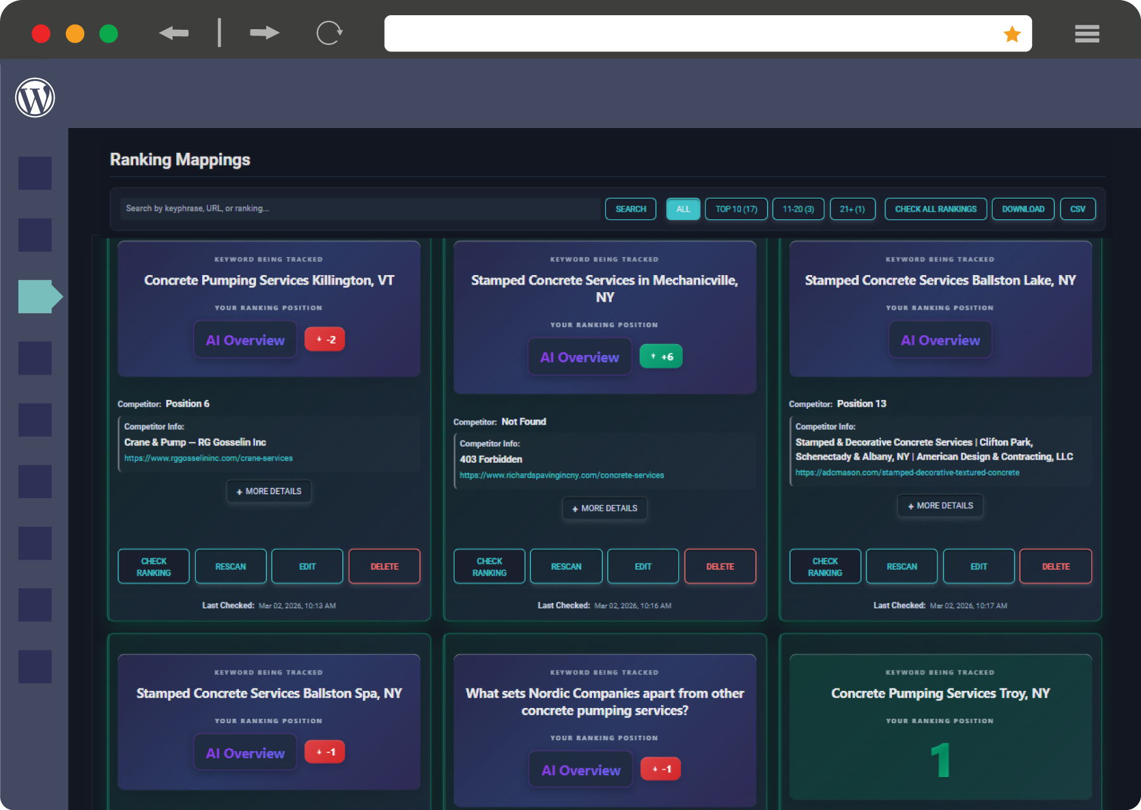The image size is (1141, 810).
Task: Click the keyphrase search input field
Action: (359, 209)
